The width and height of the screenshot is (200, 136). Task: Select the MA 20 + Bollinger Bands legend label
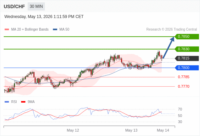[x=30, y=30]
